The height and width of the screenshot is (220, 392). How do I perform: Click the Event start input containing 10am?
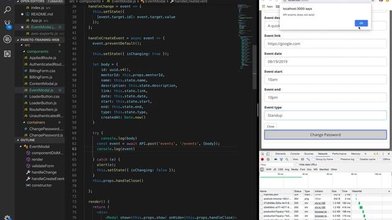[x=325, y=79]
